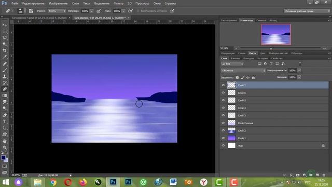Change screen mode icon in toolbox
332x187 pixels.
[5, 172]
